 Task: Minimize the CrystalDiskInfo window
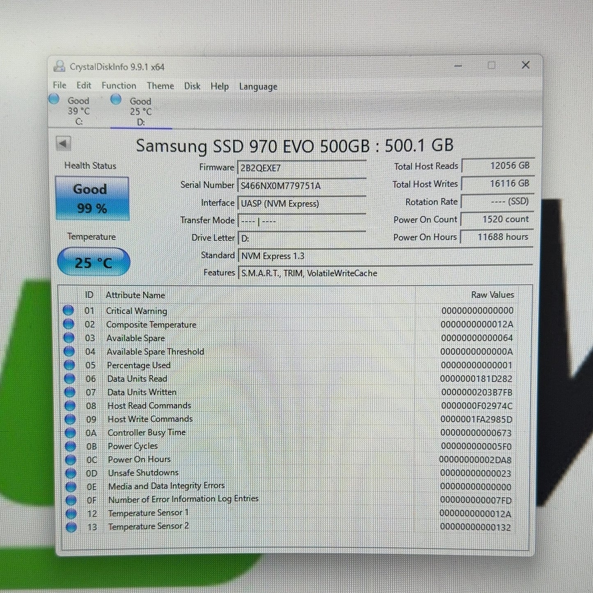click(458, 66)
